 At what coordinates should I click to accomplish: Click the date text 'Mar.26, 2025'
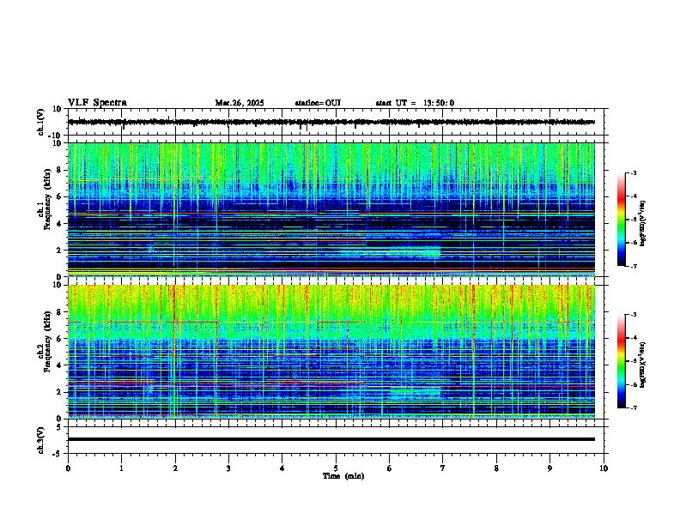[x=240, y=103]
